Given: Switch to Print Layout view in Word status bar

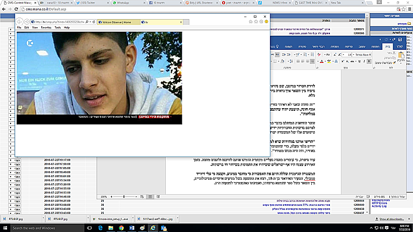Looking at the screenshot, I should tap(150, 196).
